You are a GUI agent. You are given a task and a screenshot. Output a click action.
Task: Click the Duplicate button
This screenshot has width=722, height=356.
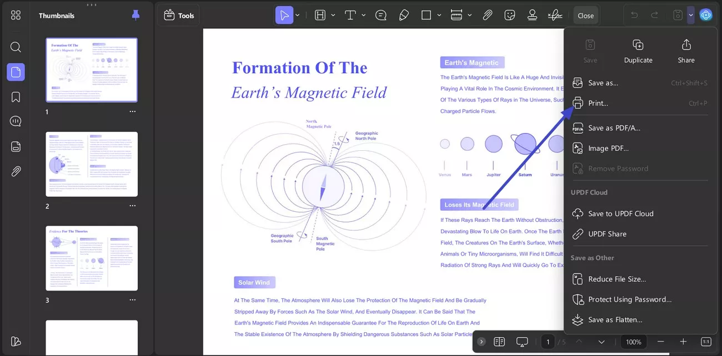[x=638, y=50]
